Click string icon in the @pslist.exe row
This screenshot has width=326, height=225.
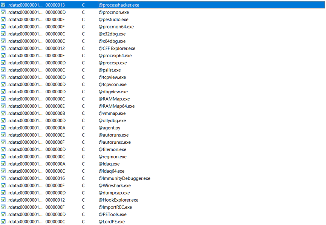[x=3, y=70]
